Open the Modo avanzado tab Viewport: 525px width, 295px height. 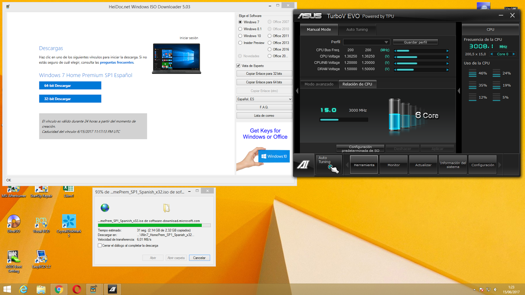[319, 84]
